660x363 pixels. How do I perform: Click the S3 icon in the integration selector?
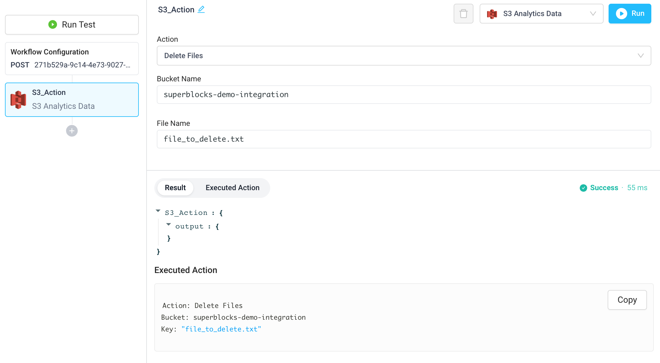tap(492, 13)
